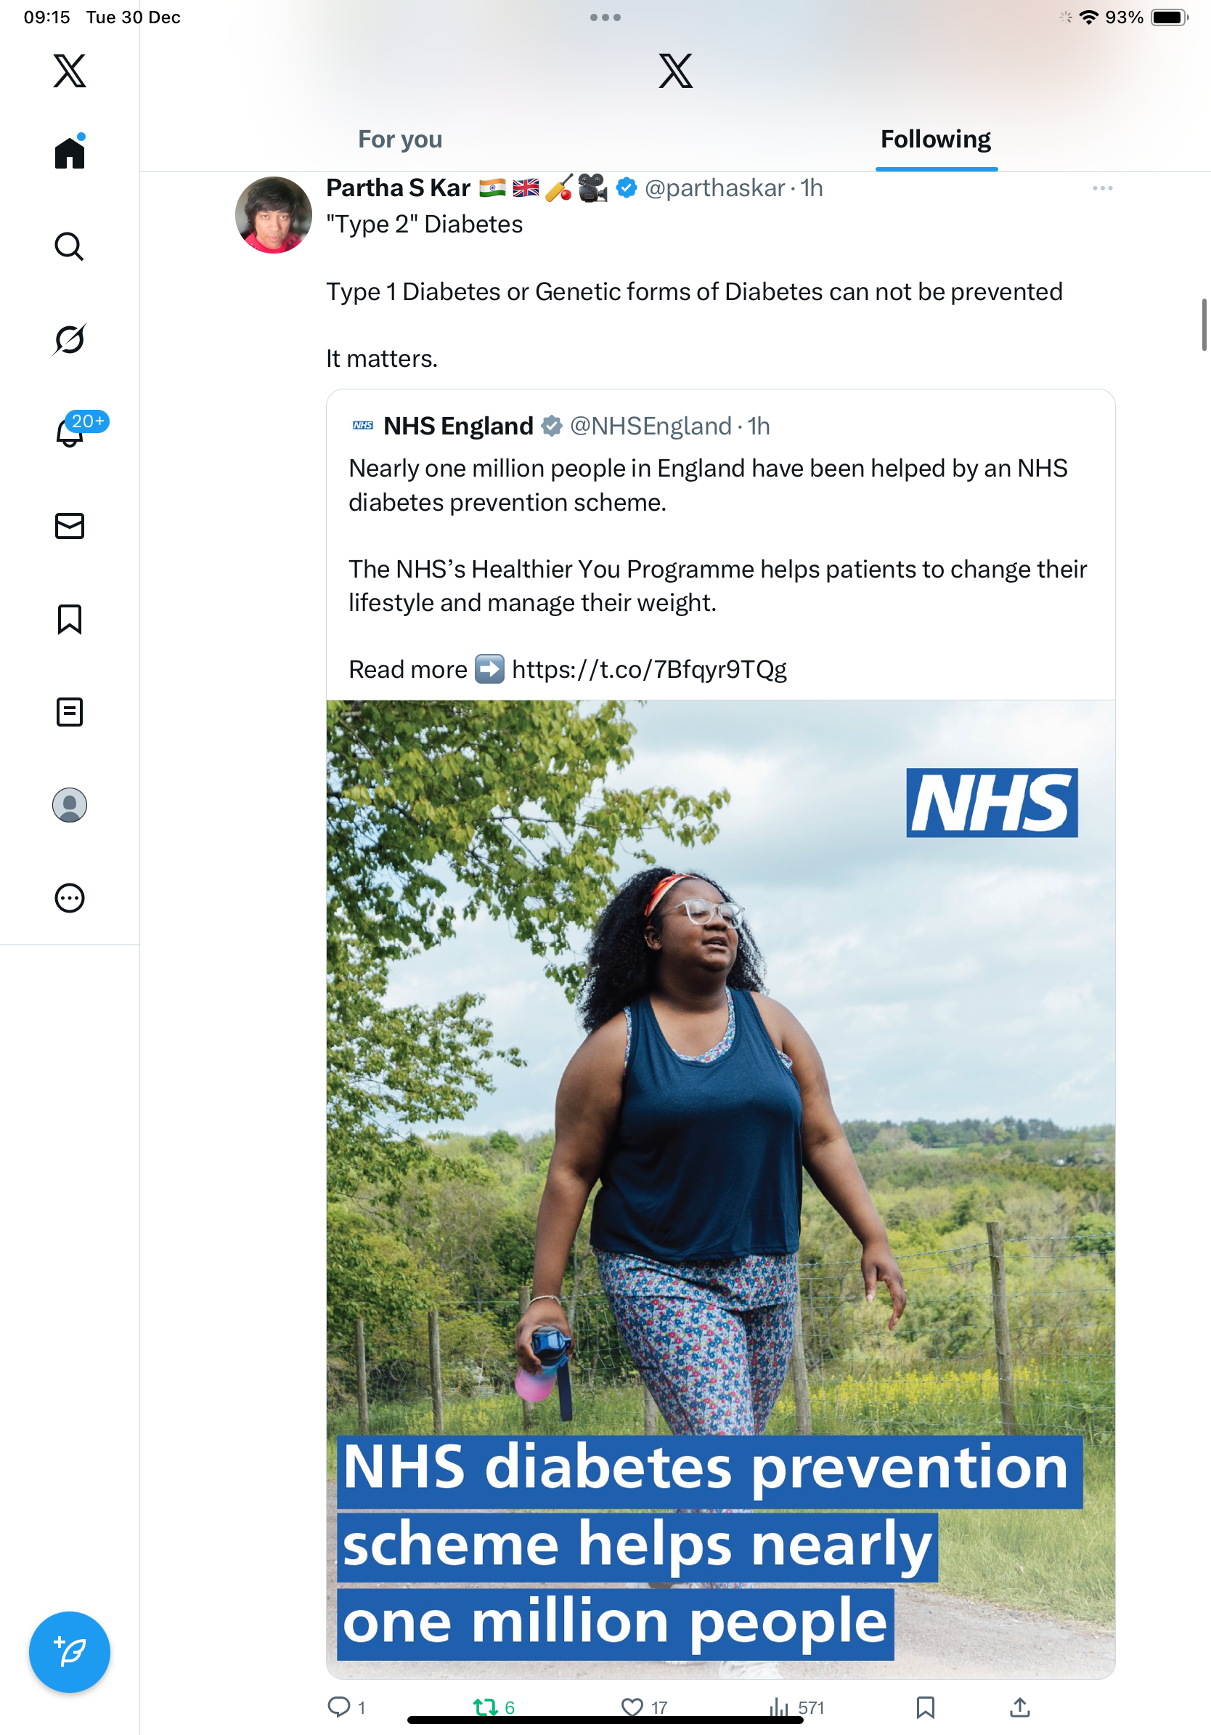Screen dimensions: 1211x1735
Task: Open the Search magnifier in sidebar
Action: [x=70, y=246]
